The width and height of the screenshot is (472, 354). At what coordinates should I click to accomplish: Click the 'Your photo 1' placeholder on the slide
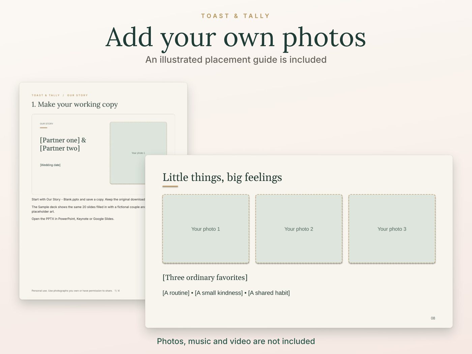pos(206,229)
